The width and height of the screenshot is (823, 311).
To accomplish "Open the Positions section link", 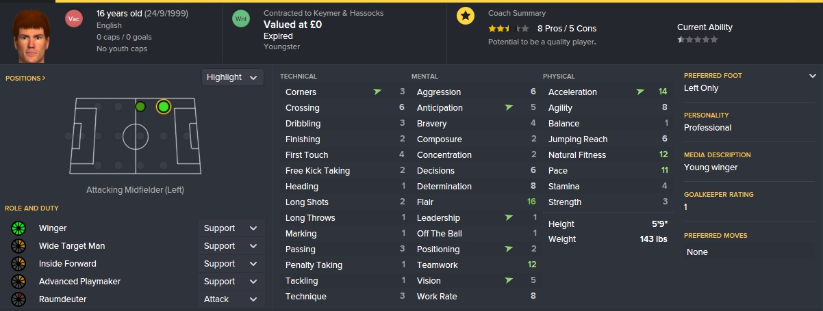I will tap(25, 78).
